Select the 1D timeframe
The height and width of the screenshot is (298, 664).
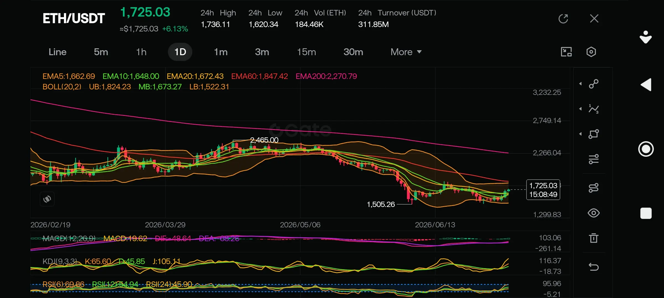click(180, 52)
